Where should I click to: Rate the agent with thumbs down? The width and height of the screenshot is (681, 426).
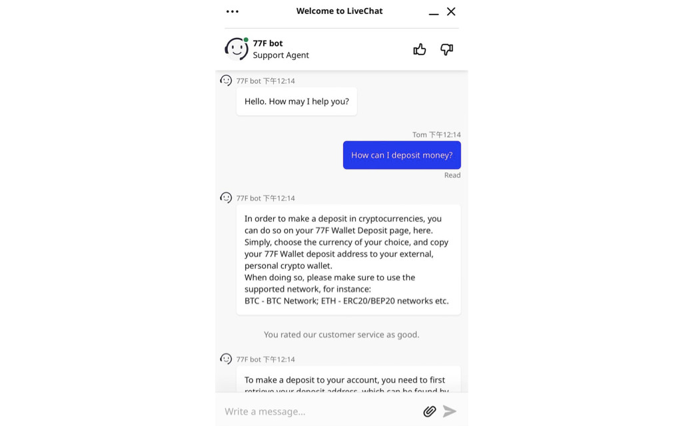click(446, 49)
